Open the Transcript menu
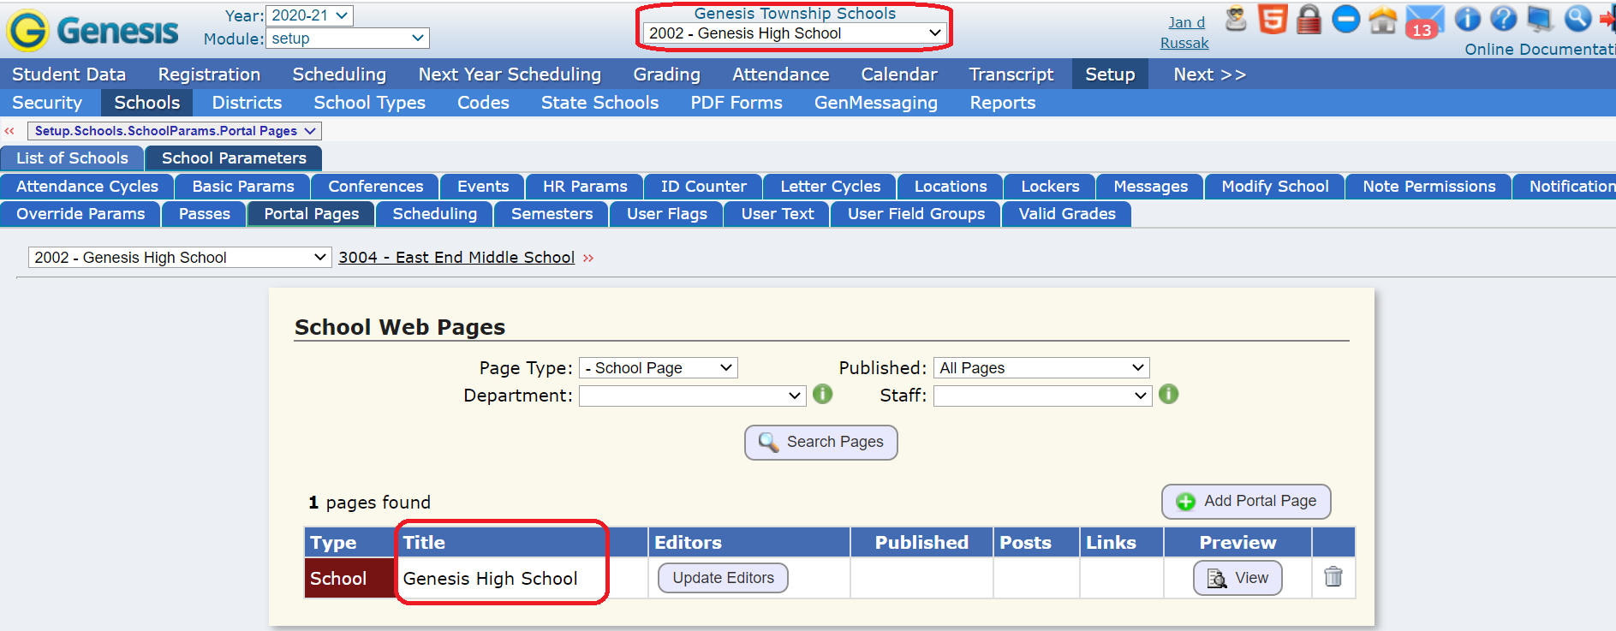The image size is (1616, 631). (x=1011, y=74)
